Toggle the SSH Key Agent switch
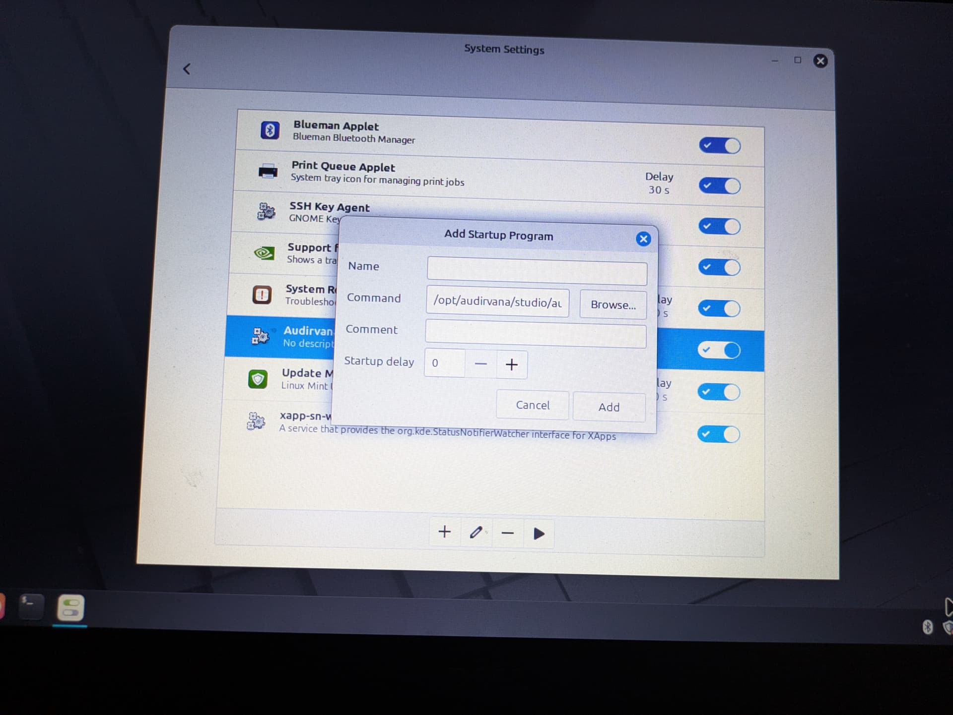 [719, 227]
